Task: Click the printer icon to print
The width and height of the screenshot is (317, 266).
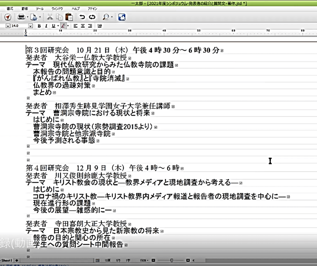Action: tap(21, 17)
